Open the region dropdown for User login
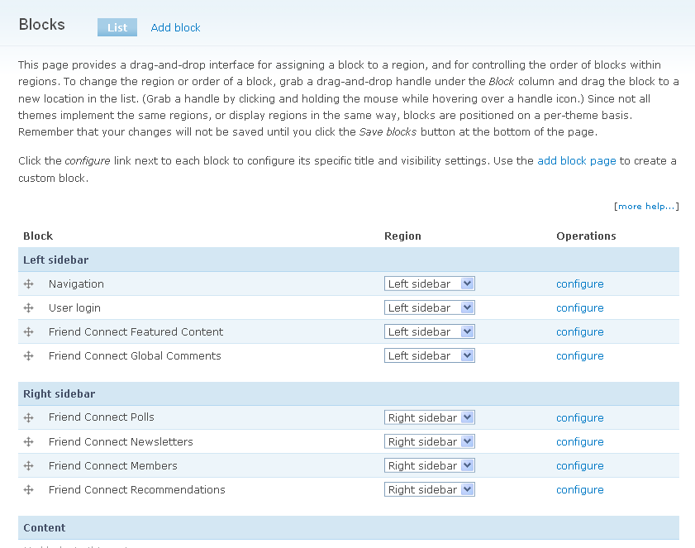The width and height of the screenshot is (695, 548). pos(429,307)
